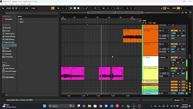Select the Instruments category
The width and height of the screenshot is (193, 109).
[10, 34]
